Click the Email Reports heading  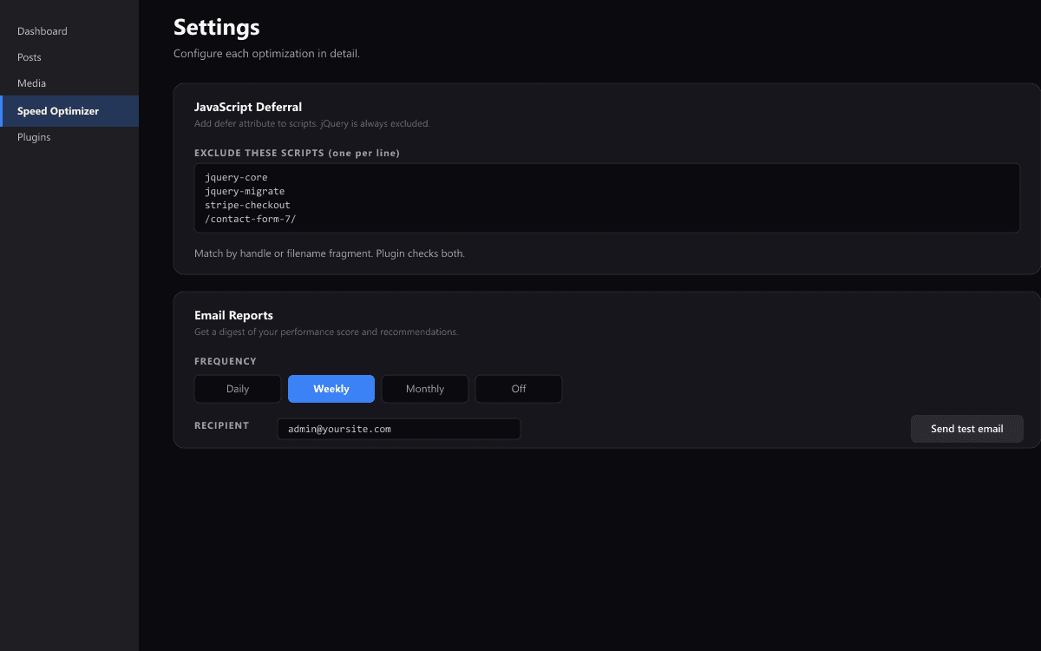233,315
